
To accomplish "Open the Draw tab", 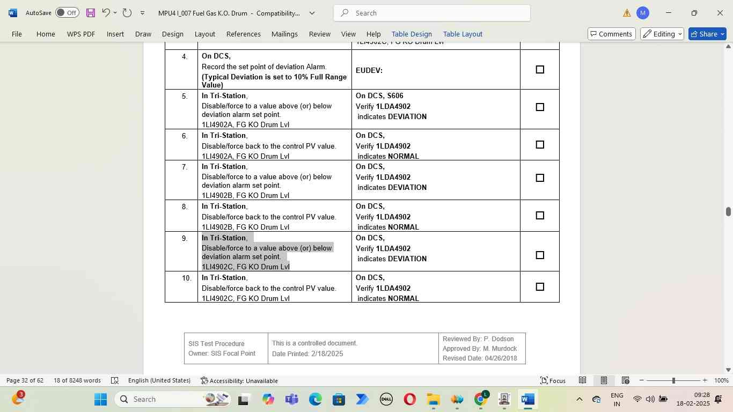I will [143, 34].
